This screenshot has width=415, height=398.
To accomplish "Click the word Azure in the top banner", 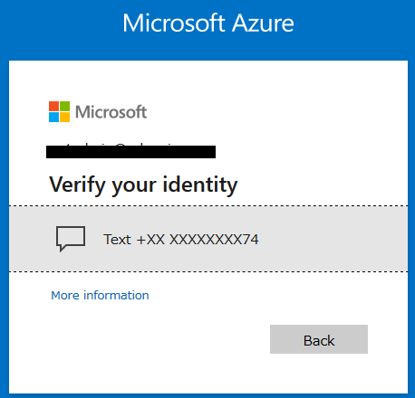I will point(263,23).
